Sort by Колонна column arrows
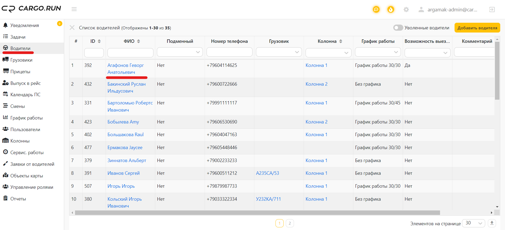This screenshot has height=230, width=505. (x=340, y=41)
